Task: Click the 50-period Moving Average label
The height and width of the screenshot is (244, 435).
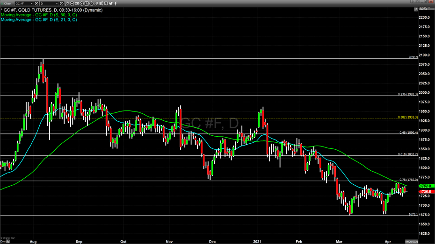Action: (x=39, y=15)
